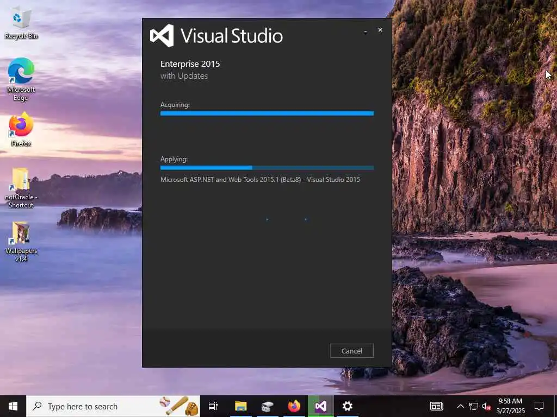Viewport: 557px width, 417px height.
Task: Open the Action Center notifications icon
Action: tap(539, 406)
